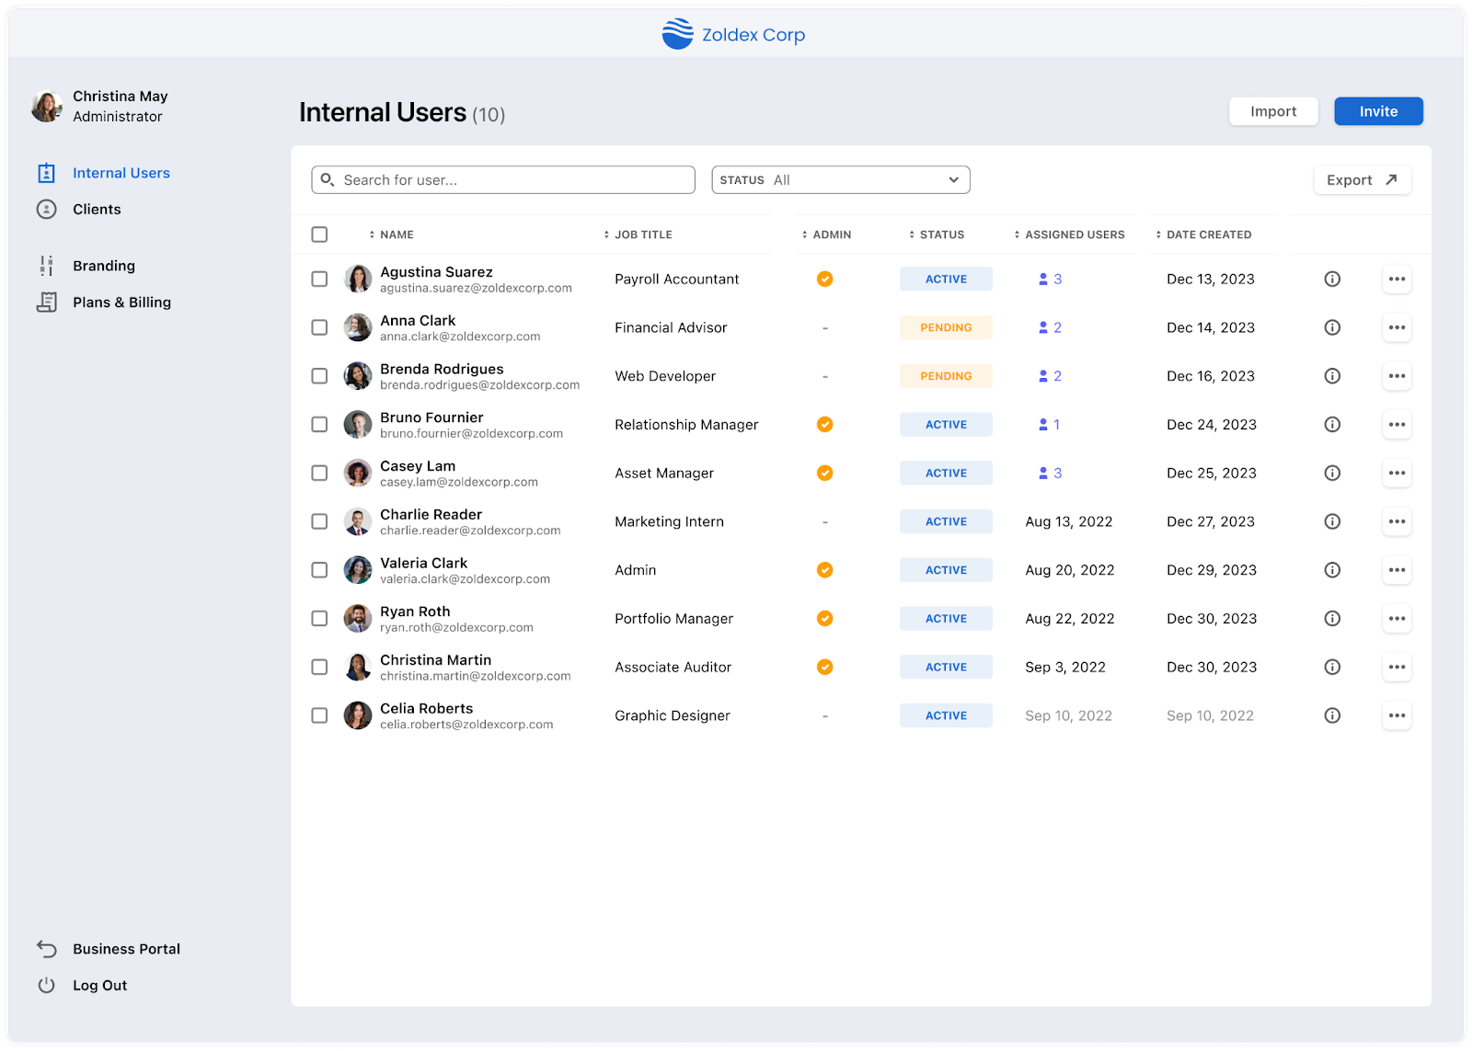Click the assigned users count for Casey Lam

1050,473
